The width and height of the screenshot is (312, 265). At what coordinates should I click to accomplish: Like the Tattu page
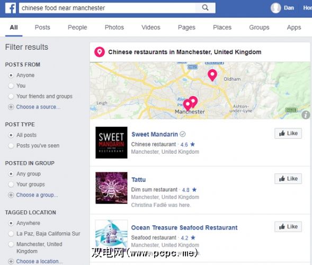coord(288,179)
